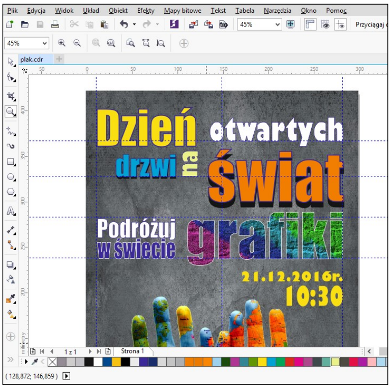Click the Przyciągaj snap button

point(370,24)
